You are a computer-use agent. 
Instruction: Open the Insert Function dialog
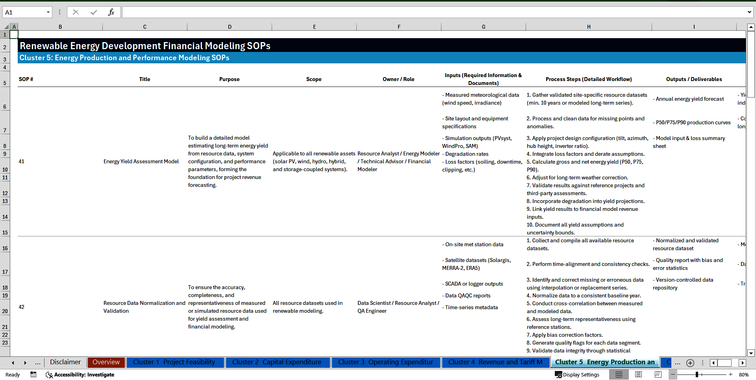[111, 12]
